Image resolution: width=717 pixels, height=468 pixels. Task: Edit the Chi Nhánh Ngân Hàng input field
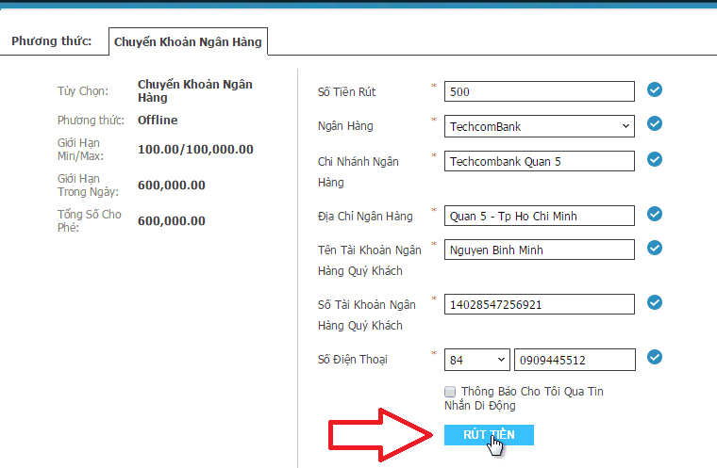pyautogui.click(x=539, y=161)
